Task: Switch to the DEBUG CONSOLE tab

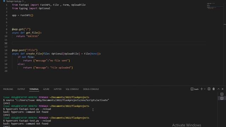Action: coord(91,89)
